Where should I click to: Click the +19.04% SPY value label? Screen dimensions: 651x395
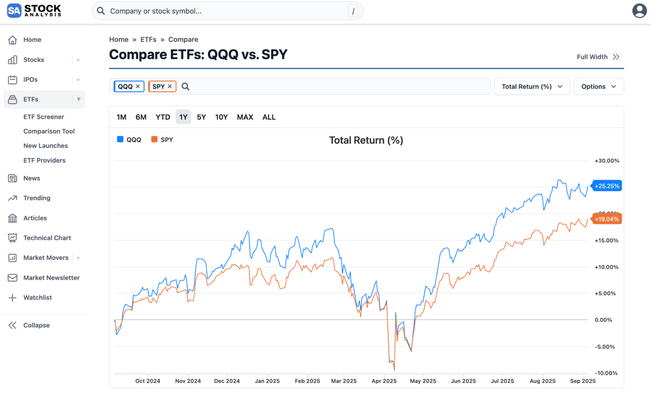607,219
